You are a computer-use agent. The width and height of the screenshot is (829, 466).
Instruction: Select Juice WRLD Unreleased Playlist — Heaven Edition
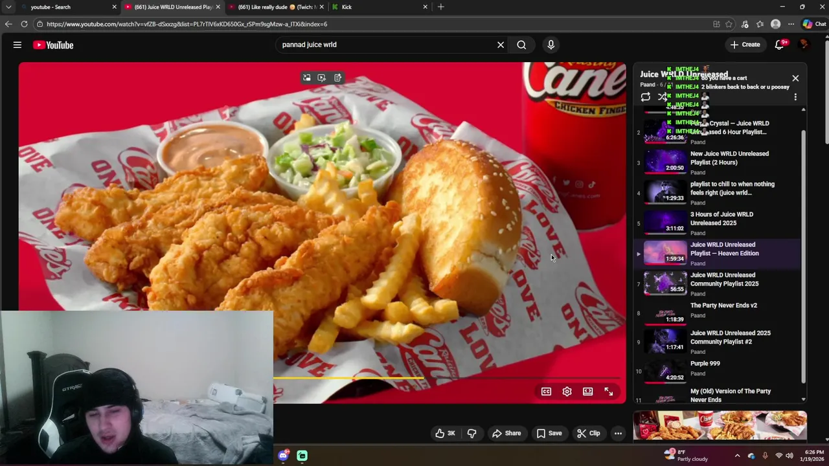[x=718, y=253]
